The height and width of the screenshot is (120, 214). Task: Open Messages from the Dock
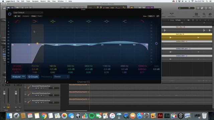71,116
